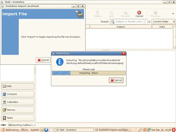
Task: Open the Applications menu in the panel
Action: point(10,130)
